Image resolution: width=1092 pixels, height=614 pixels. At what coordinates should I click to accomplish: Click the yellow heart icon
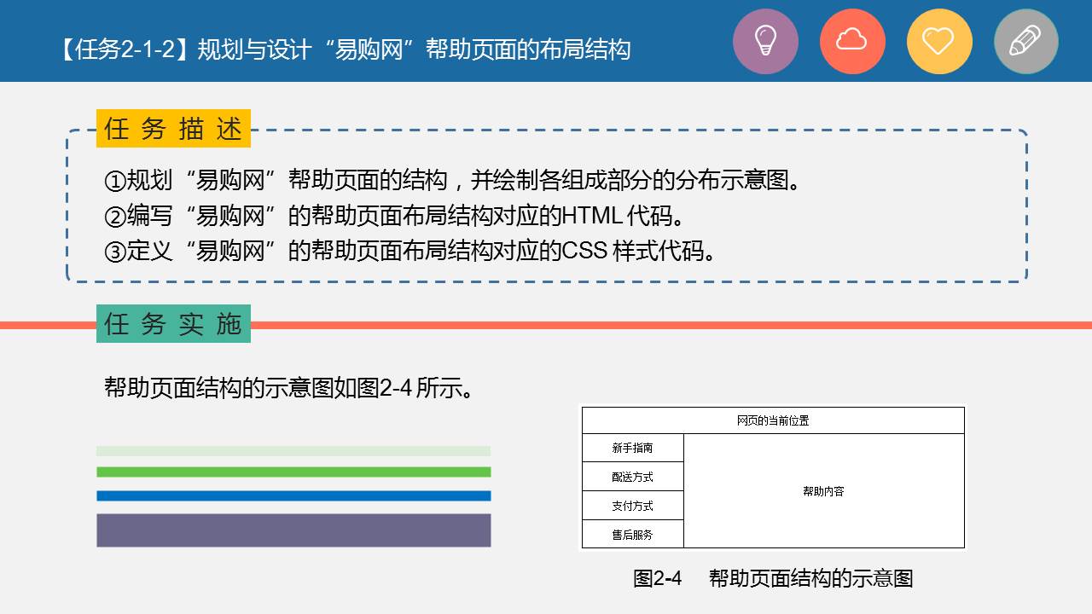(x=939, y=41)
